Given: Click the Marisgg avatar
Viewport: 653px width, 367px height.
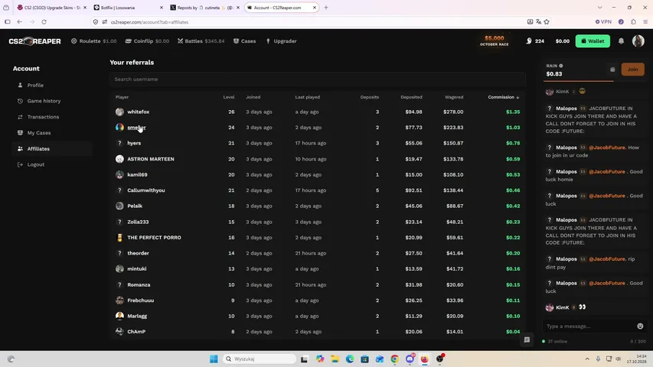Looking at the screenshot, I should click(119, 316).
